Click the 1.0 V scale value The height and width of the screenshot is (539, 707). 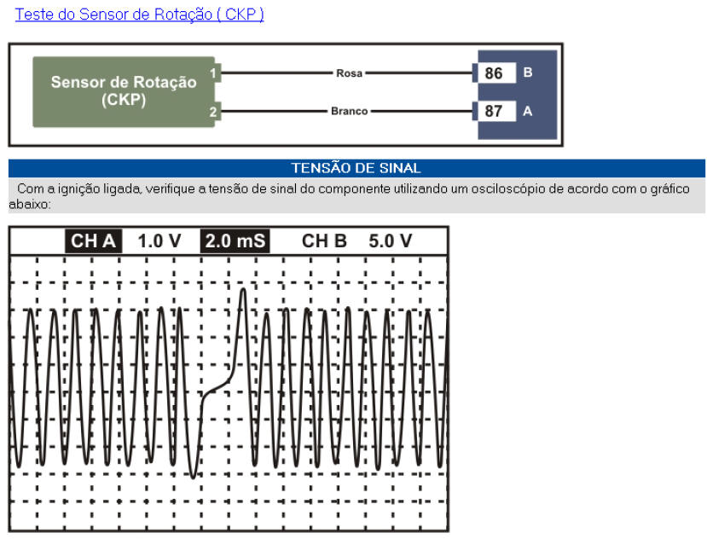pos(159,241)
